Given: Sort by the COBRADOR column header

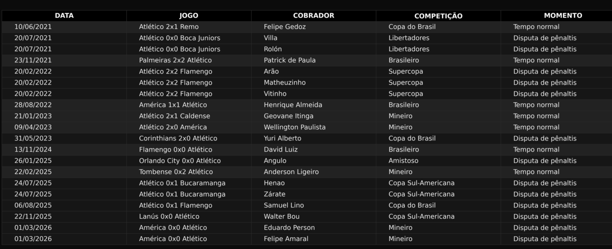Looking at the screenshot, I should pos(314,16).
